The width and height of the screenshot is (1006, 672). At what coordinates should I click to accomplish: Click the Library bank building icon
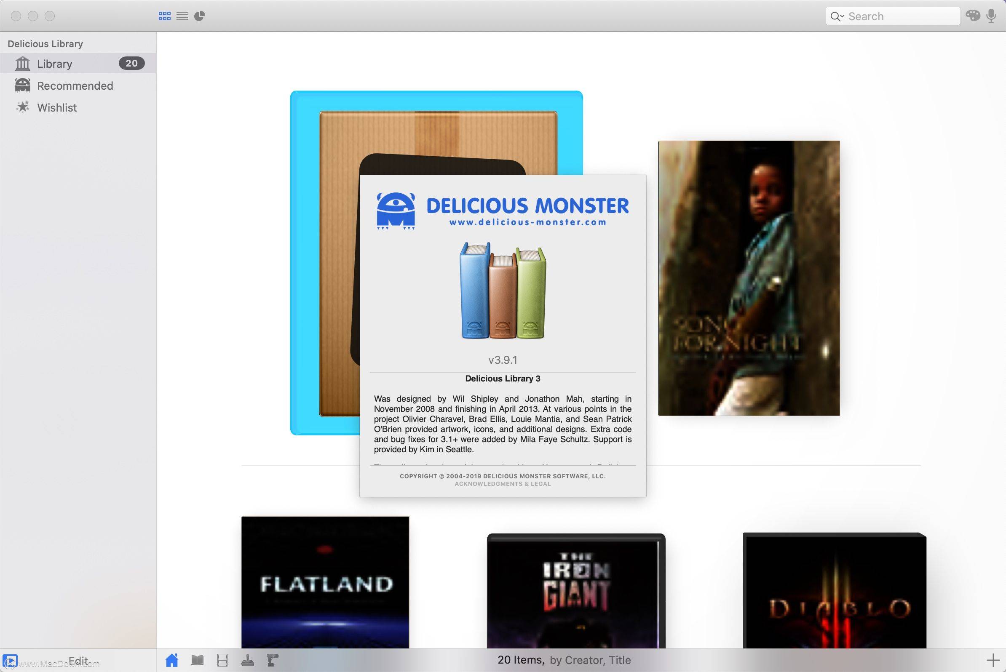(23, 64)
